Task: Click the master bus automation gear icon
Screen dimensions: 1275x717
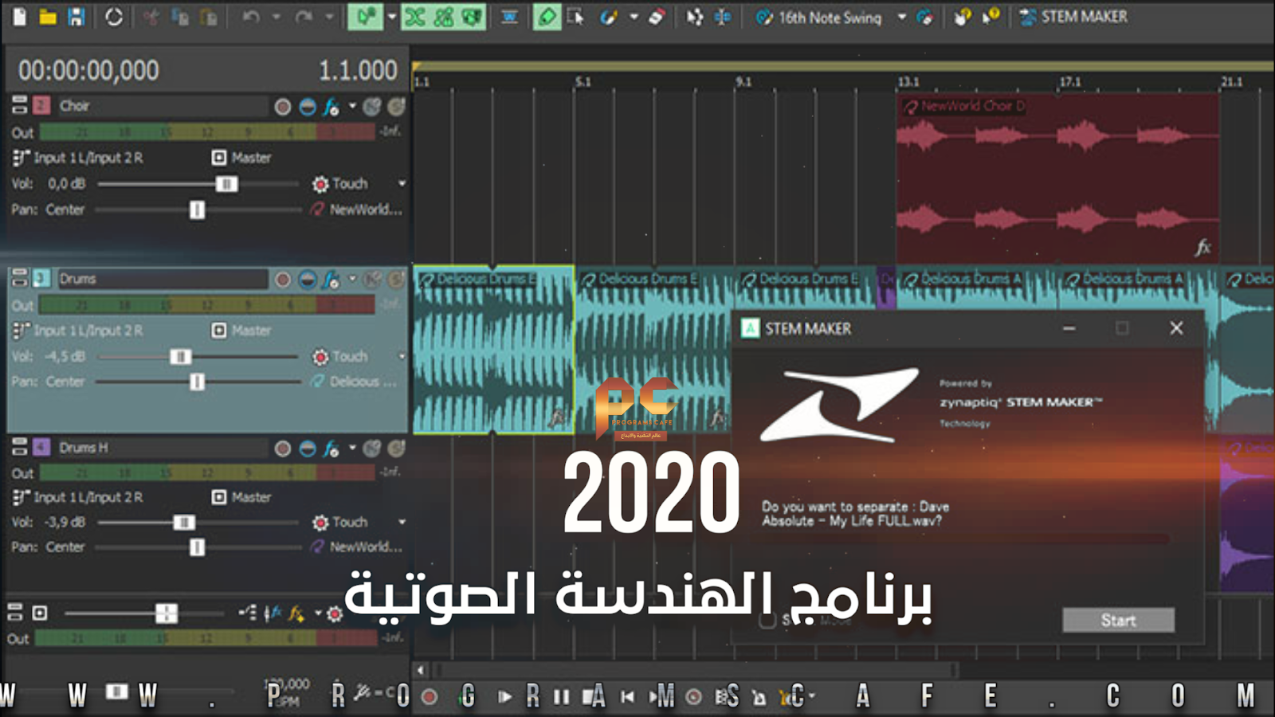Action: click(x=335, y=613)
